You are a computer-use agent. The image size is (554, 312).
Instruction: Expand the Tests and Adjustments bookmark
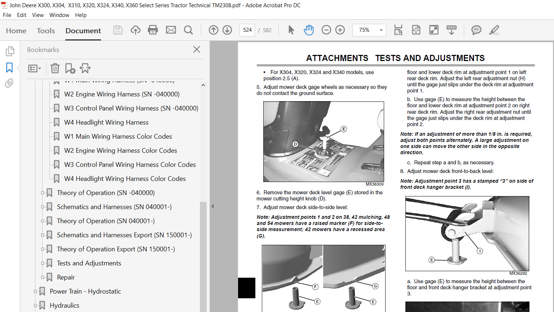coord(43,263)
